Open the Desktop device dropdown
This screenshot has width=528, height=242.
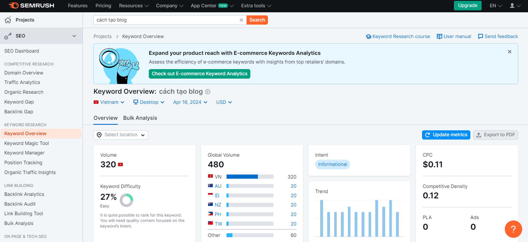click(x=149, y=102)
